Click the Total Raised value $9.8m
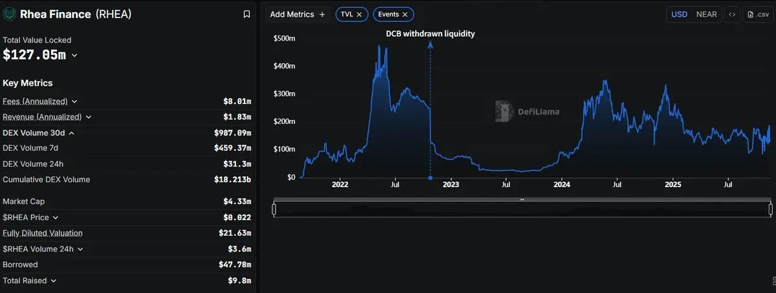776x293 pixels. pyautogui.click(x=238, y=281)
